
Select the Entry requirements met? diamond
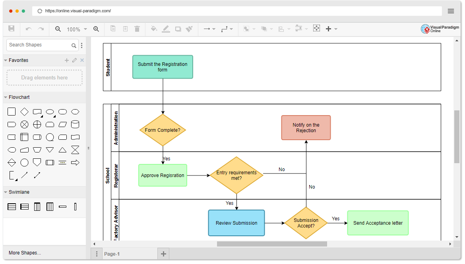click(236, 175)
